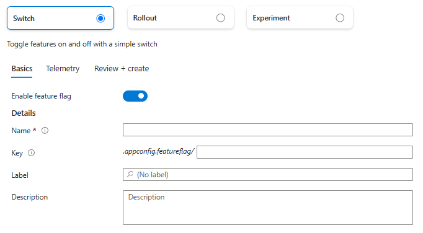The image size is (423, 233).
Task: Toggle the Enable feature flag switch
Action: [135, 96]
